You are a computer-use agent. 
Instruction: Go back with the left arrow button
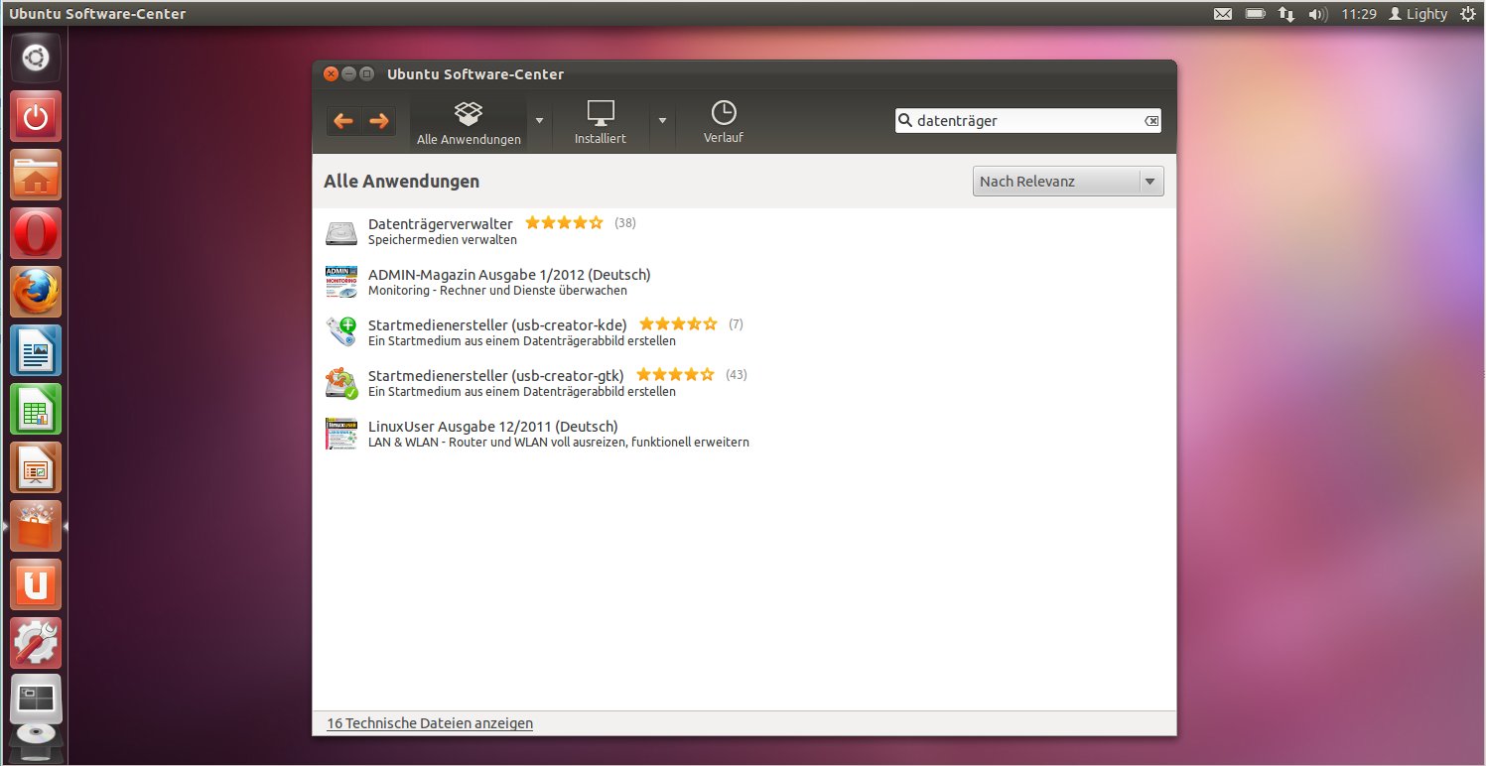pos(343,121)
